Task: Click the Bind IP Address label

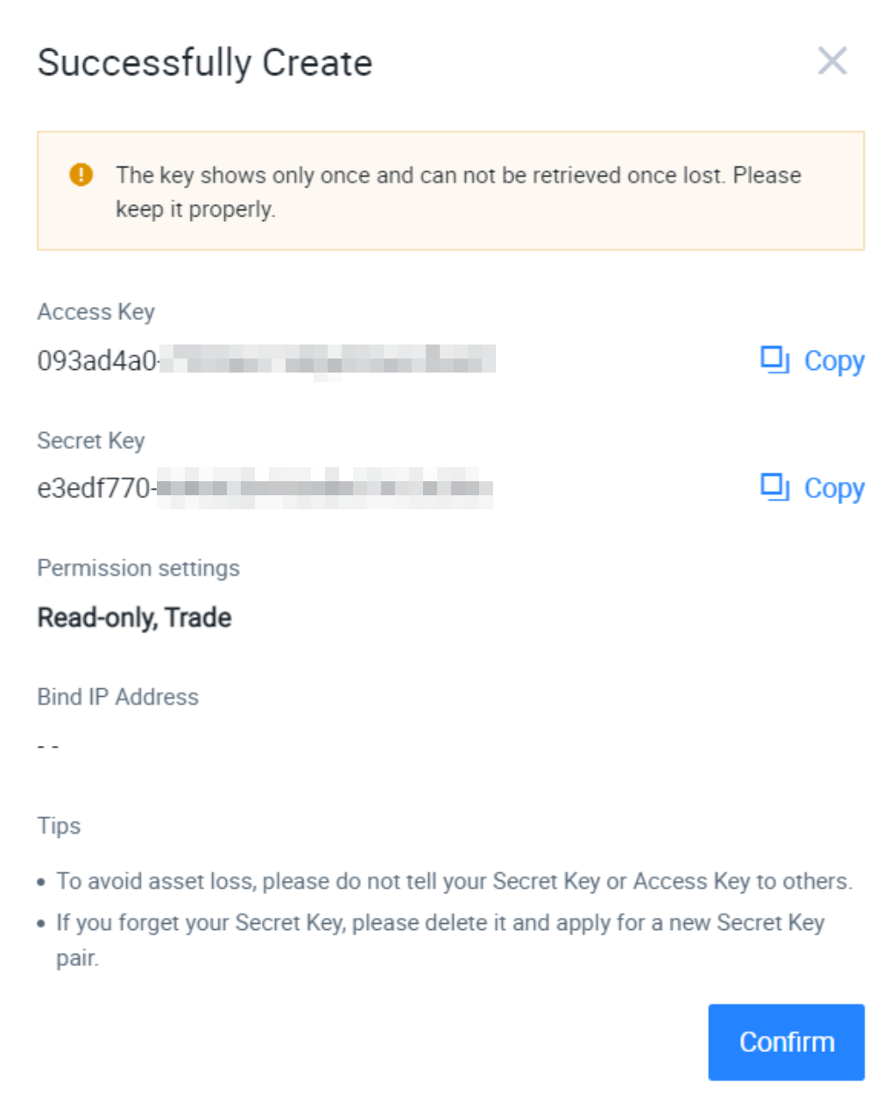Action: (x=117, y=697)
